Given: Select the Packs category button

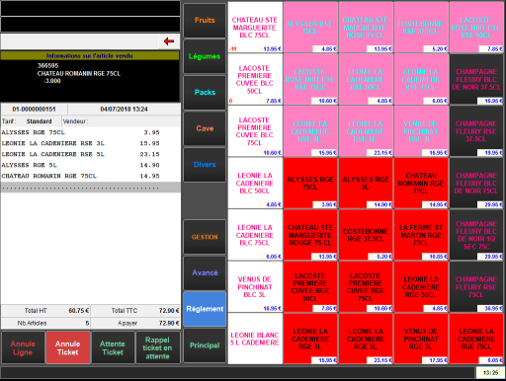Looking at the screenshot, I should click(x=205, y=92).
